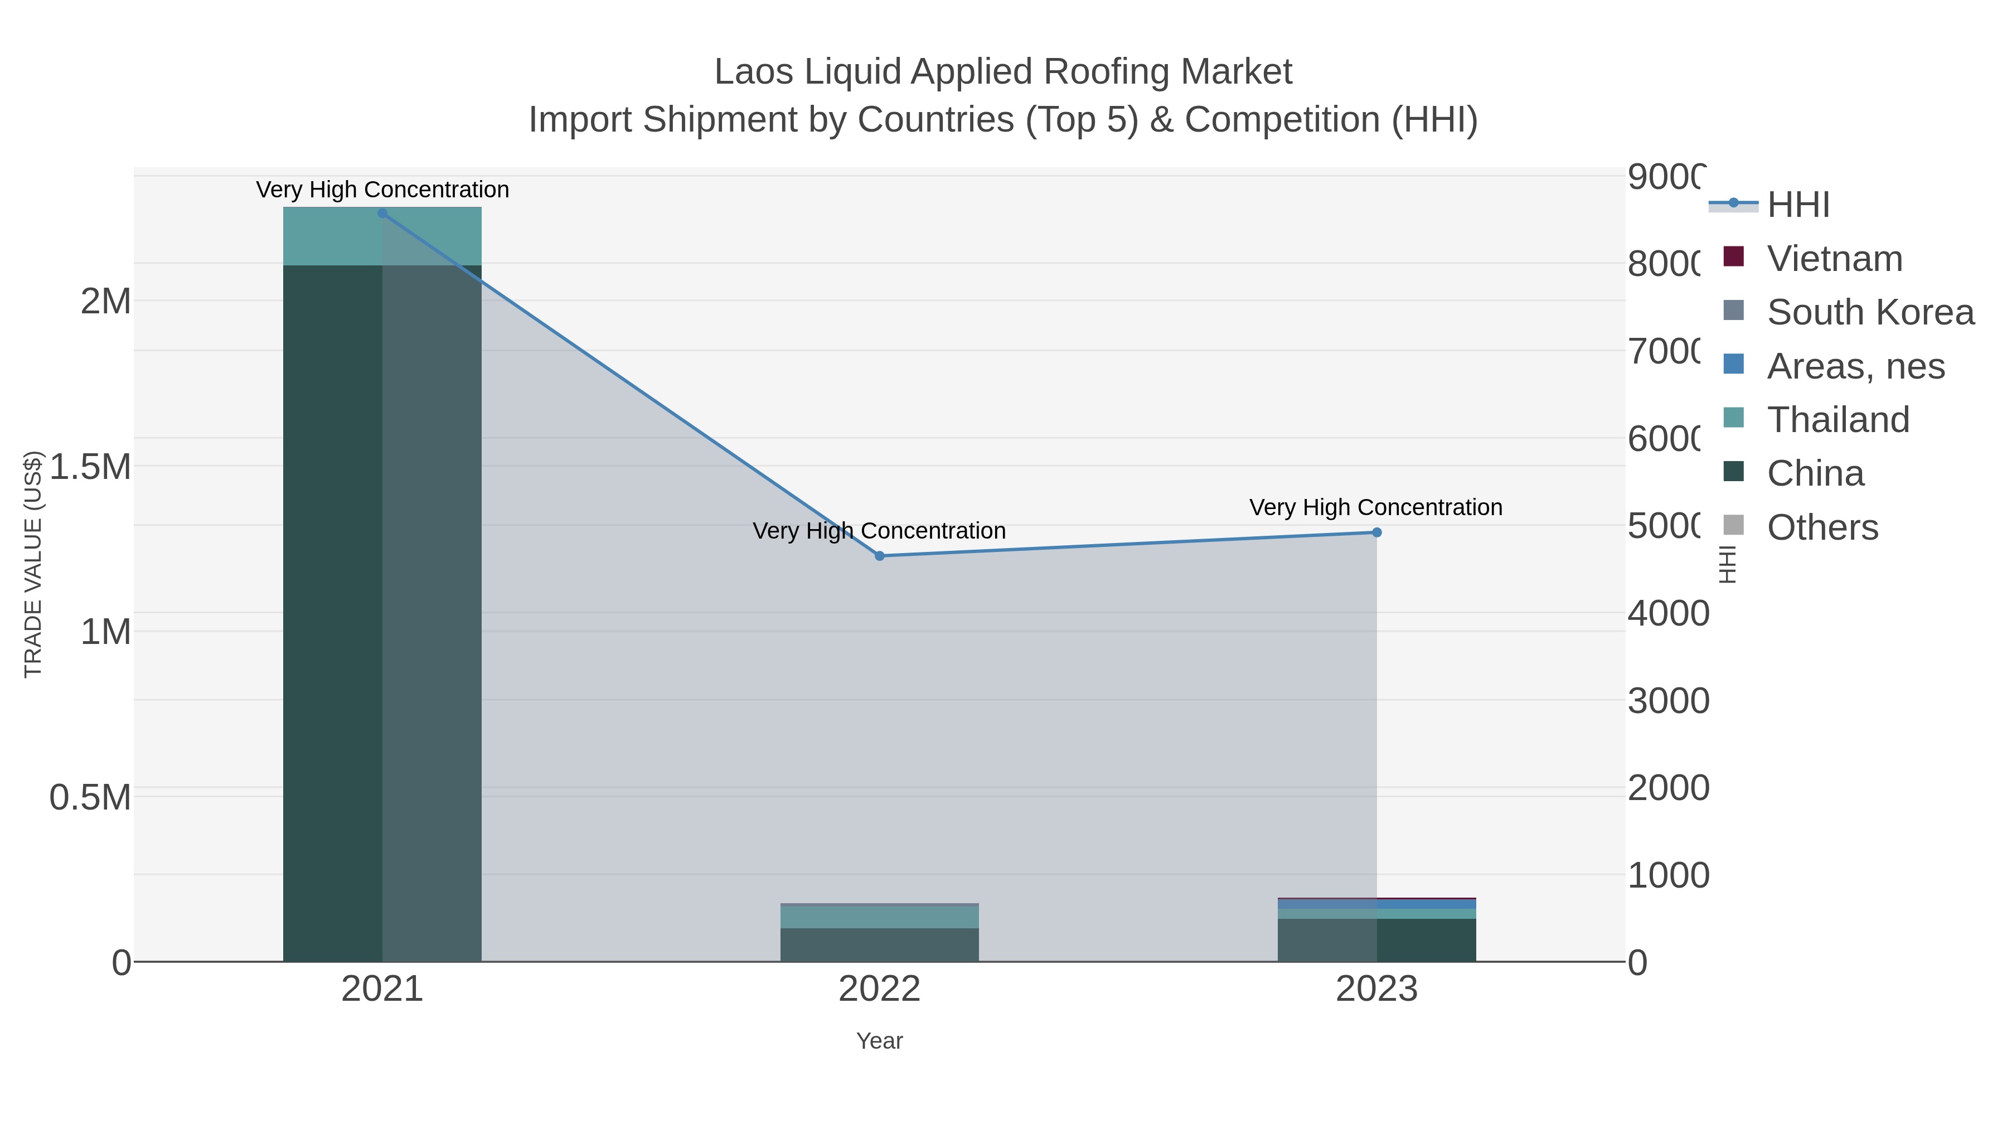
Task: Click the rotated HHI axis title
Action: coord(1727,564)
